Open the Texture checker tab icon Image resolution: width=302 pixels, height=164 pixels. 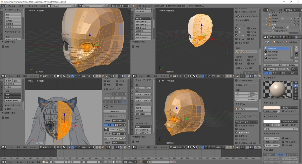300,37
